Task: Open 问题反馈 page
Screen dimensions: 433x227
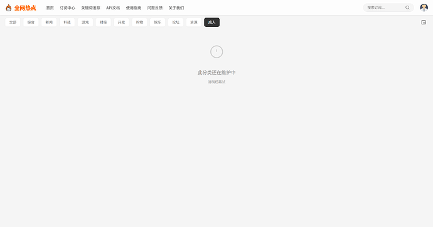Action: coord(155,8)
